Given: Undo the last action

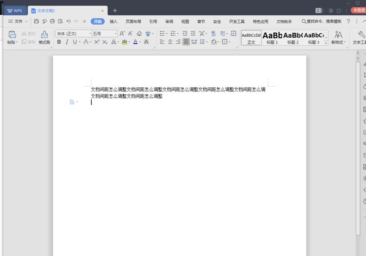Looking at the screenshot, I should pyautogui.click(x=68, y=22).
